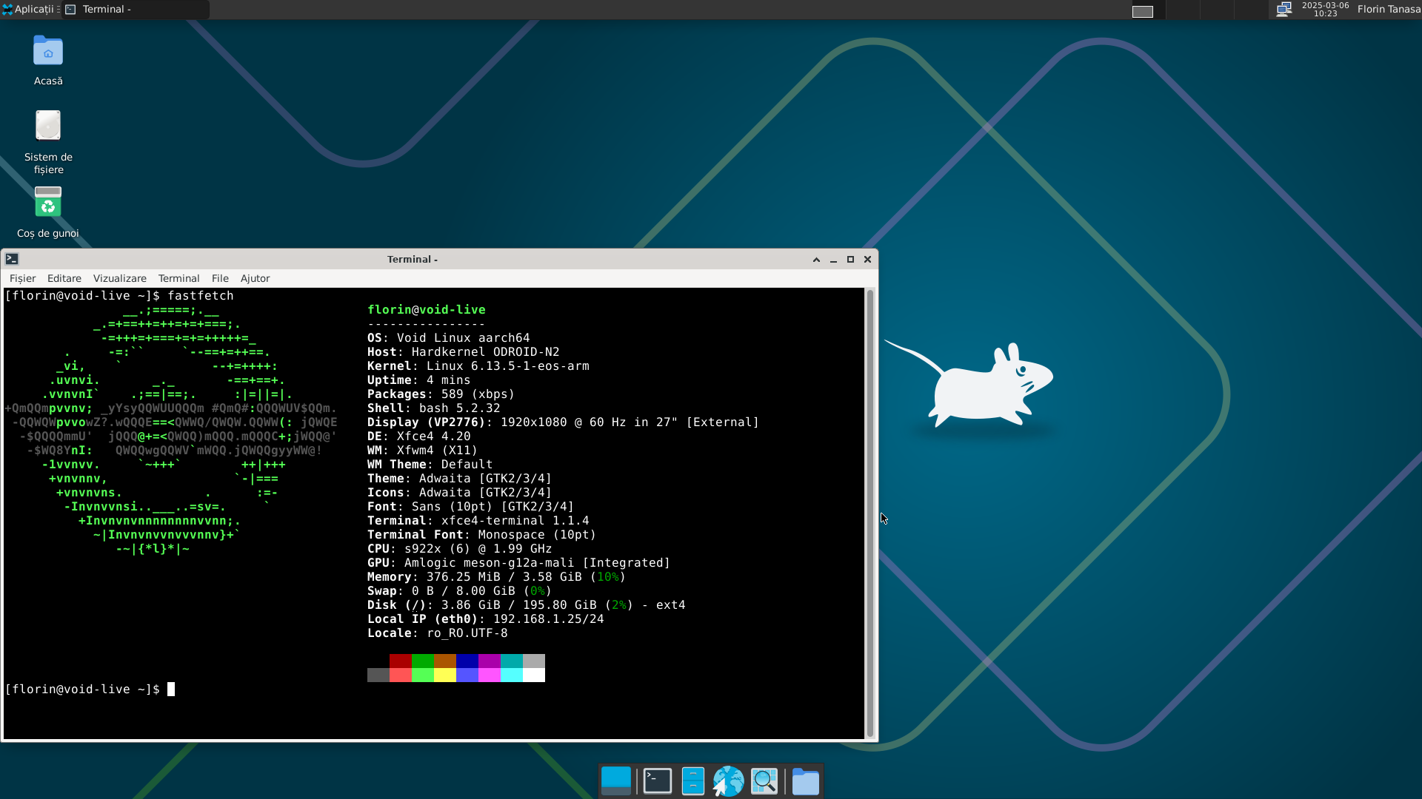This screenshot has height=799, width=1422.
Task: Click the 'Font: Sans (10pt)' line
Action: click(471, 507)
